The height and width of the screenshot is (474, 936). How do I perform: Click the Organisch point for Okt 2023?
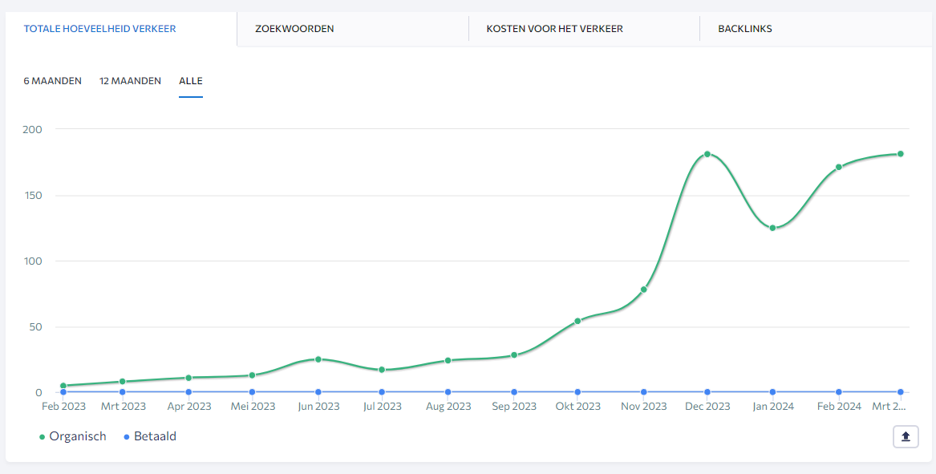pos(577,321)
